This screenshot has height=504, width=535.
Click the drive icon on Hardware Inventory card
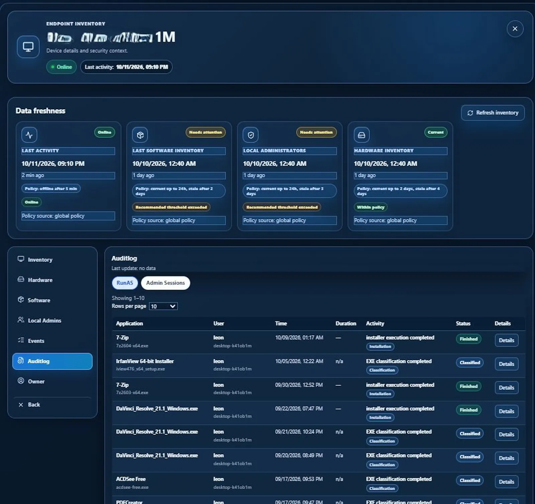point(361,135)
